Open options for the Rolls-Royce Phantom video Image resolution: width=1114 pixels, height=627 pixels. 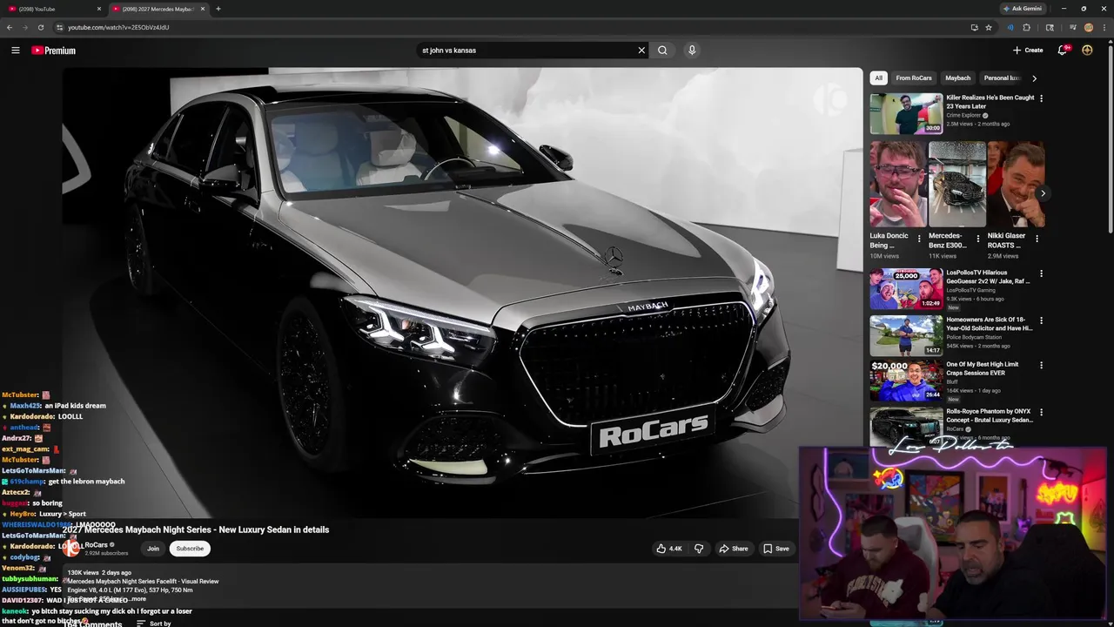[1041, 412]
